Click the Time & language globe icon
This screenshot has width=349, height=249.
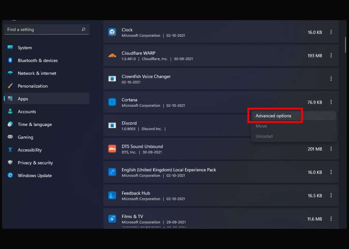[10, 124]
